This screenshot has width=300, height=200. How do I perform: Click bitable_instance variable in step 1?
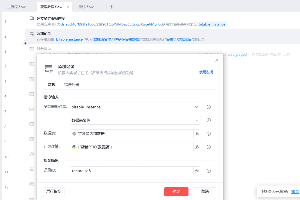click(x=212, y=24)
